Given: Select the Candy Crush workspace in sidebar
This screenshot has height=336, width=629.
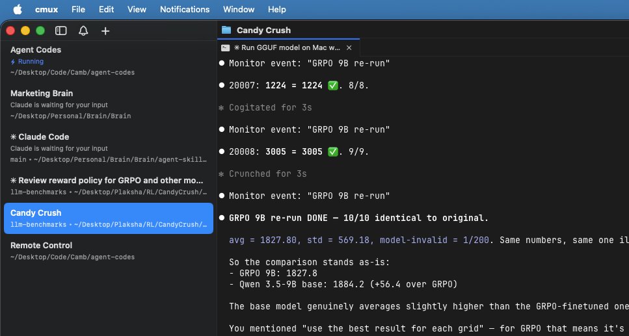Looking at the screenshot, I should [x=109, y=218].
